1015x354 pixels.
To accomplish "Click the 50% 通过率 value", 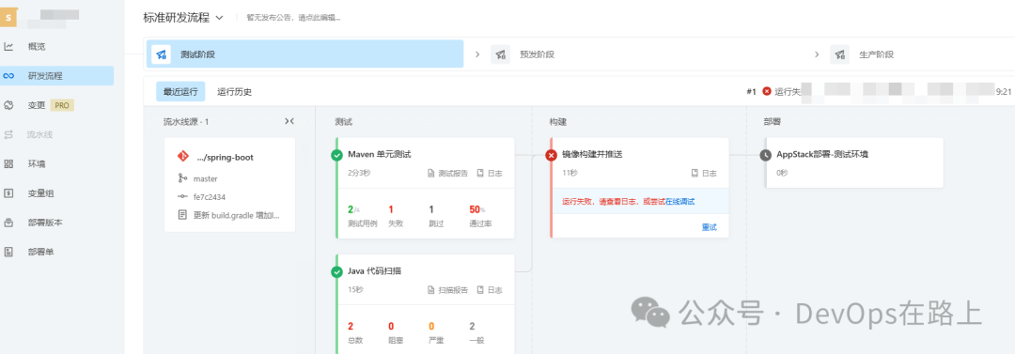I will [x=477, y=209].
